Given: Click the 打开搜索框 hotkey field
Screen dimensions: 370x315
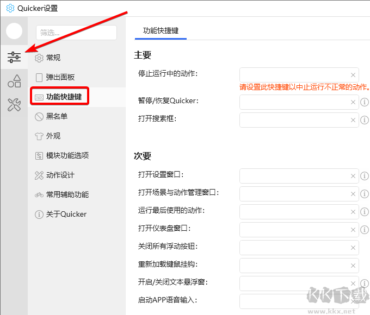Looking at the screenshot, I should click(x=299, y=120).
